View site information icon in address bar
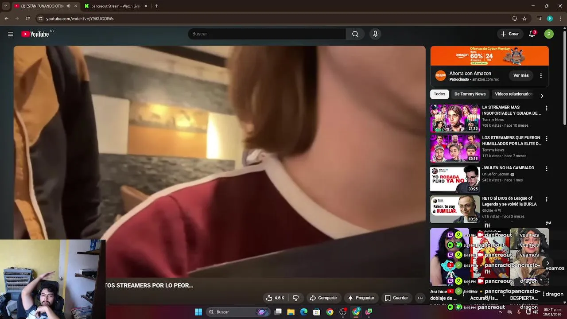This screenshot has width=567, height=319. coord(40,19)
